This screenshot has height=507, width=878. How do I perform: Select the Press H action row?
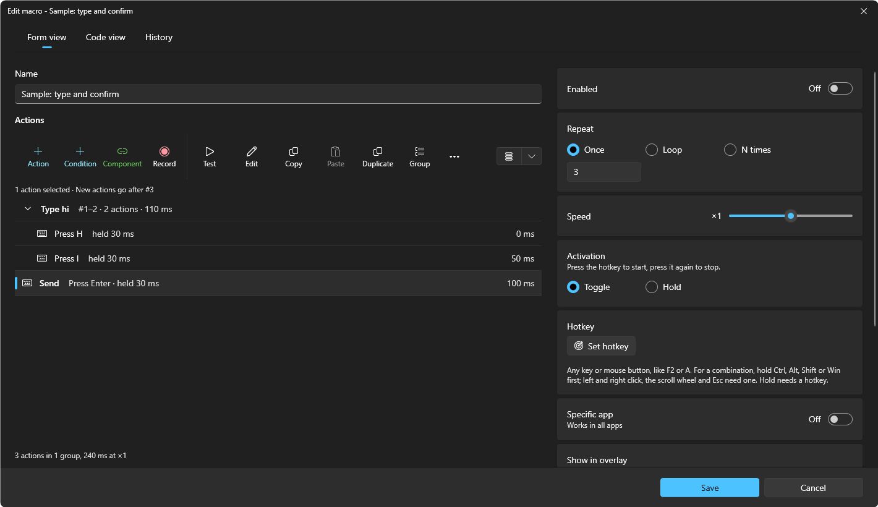click(278, 234)
